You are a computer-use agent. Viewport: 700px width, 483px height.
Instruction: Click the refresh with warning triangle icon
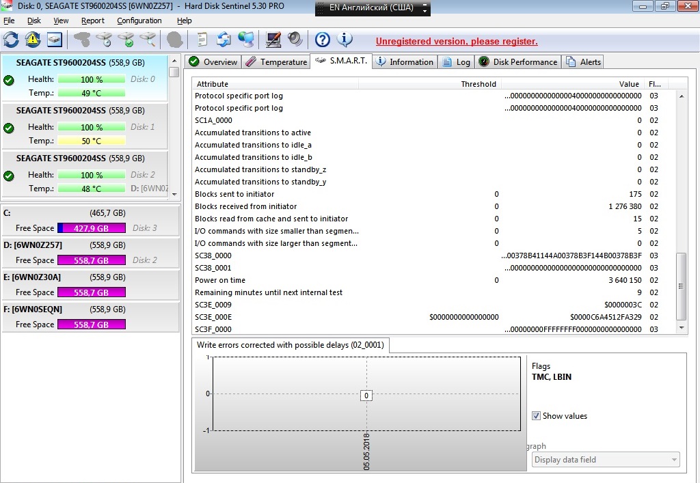click(33, 40)
